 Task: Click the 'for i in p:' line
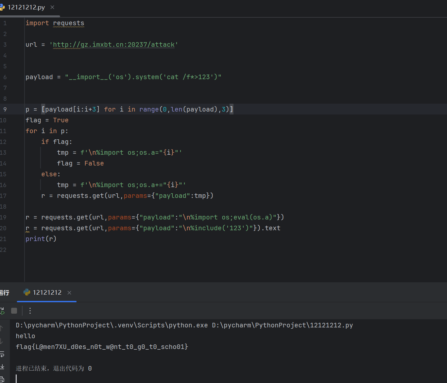(x=47, y=131)
